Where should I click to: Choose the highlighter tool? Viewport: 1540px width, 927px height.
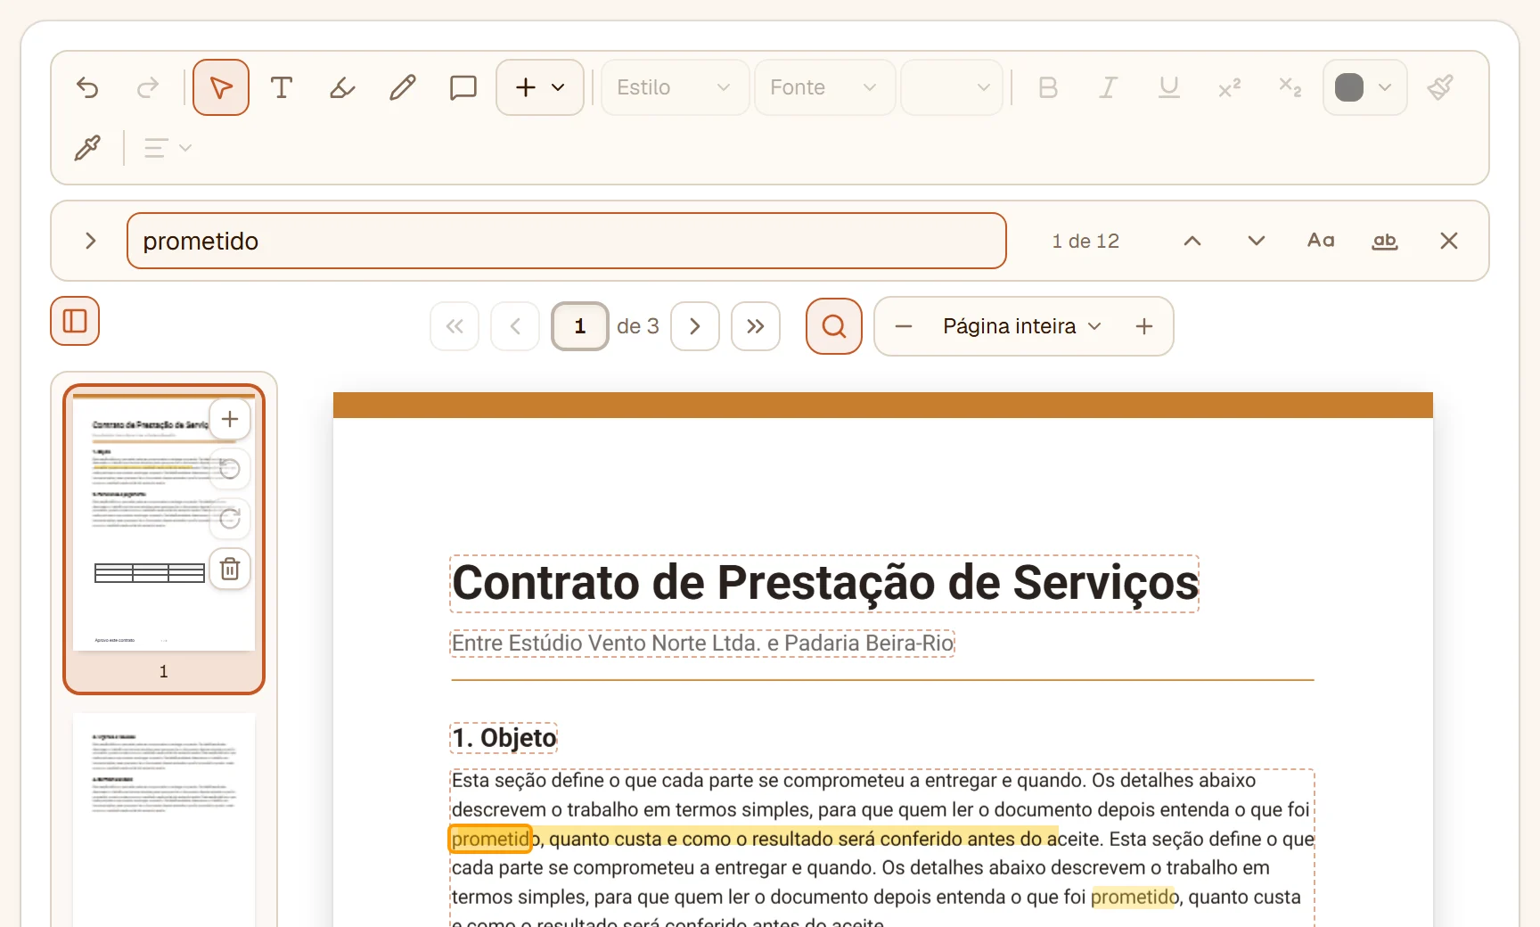click(342, 87)
